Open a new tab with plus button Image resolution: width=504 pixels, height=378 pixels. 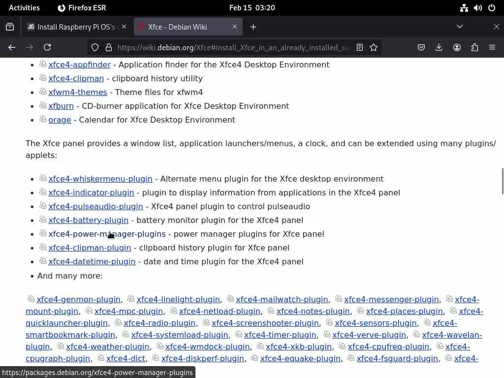[253, 27]
